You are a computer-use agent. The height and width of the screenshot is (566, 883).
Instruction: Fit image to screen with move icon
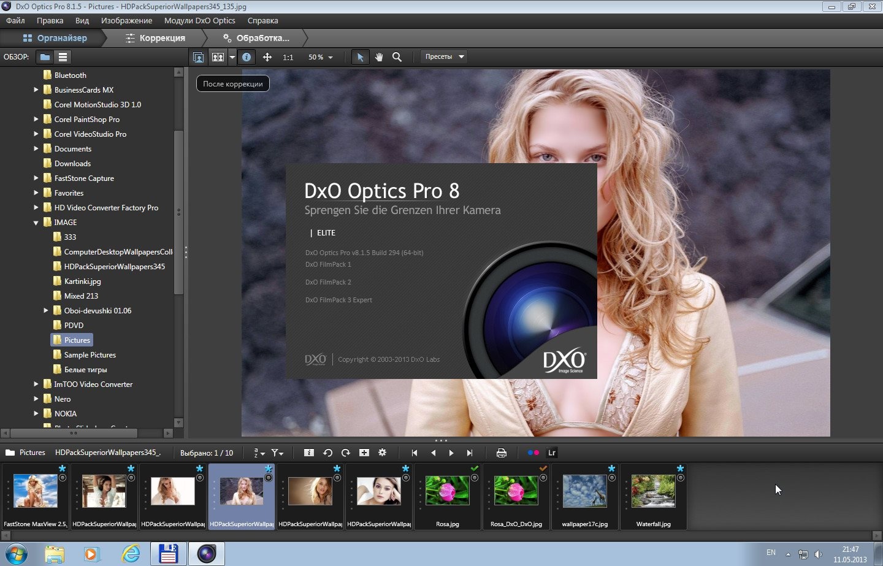[267, 57]
